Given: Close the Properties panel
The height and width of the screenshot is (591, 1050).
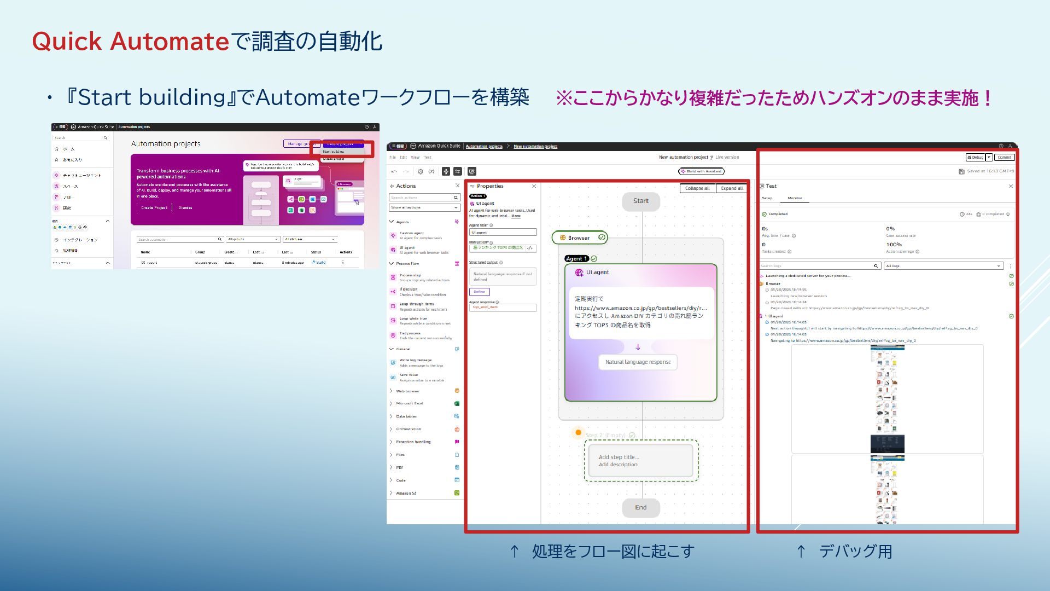Looking at the screenshot, I should (x=534, y=187).
